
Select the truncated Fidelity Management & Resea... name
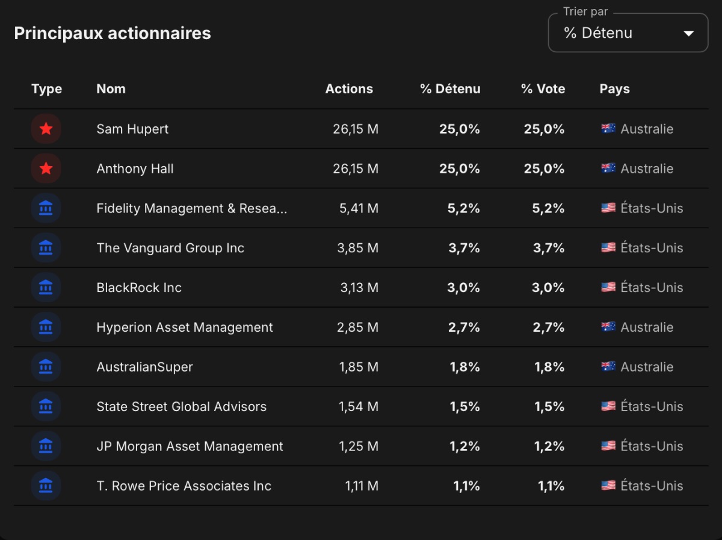point(192,208)
